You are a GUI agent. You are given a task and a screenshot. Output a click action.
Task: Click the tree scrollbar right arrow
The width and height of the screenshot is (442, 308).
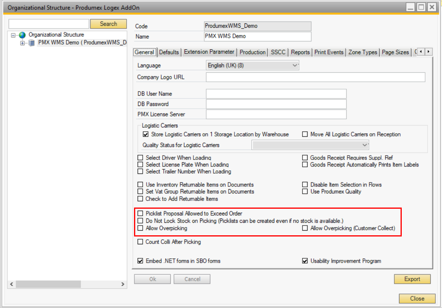(x=123, y=284)
